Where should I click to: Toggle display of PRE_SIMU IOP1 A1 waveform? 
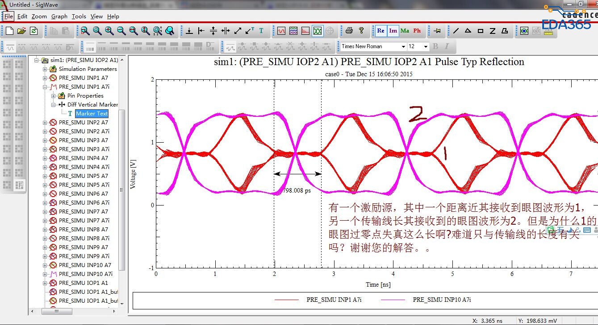click(53, 283)
